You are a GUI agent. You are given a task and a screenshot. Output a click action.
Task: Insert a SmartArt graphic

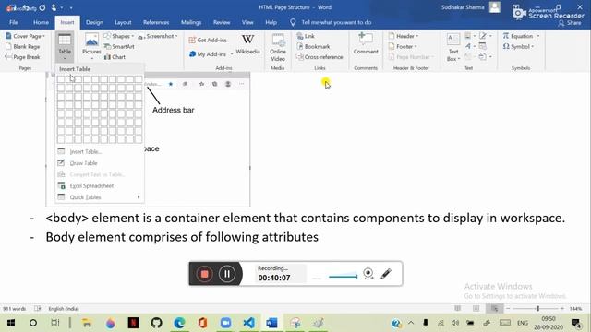pos(119,47)
